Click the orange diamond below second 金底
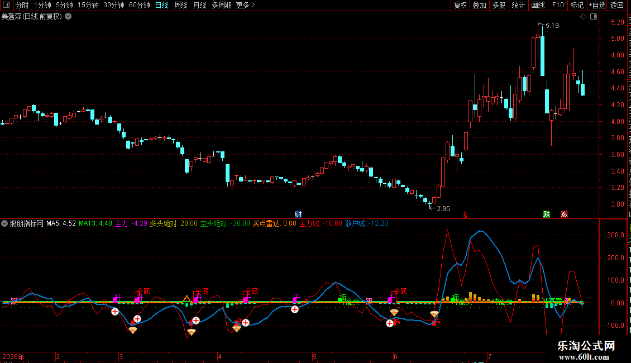The image size is (631, 363). click(192, 332)
